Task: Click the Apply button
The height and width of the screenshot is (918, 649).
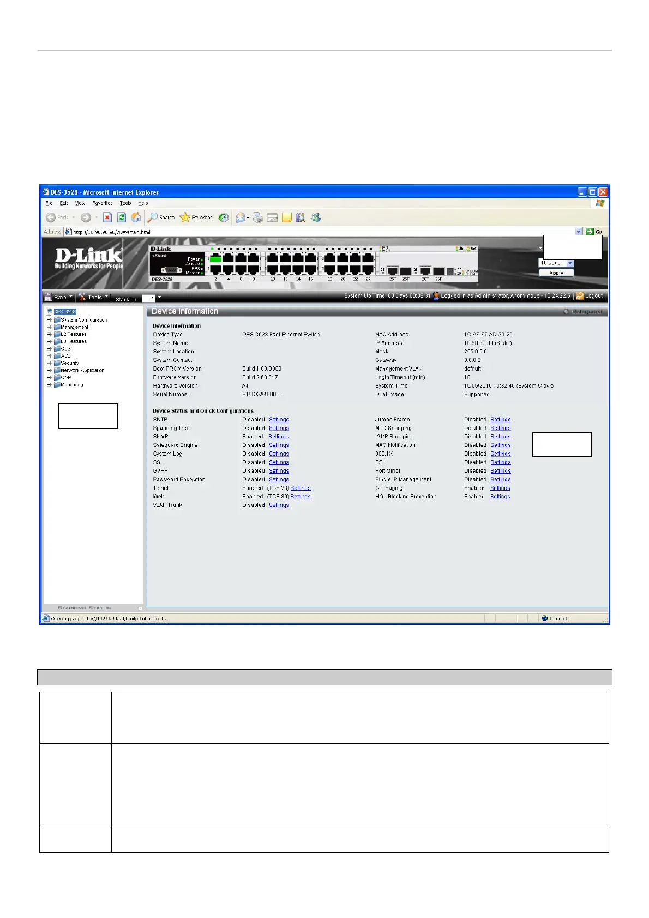Action: [556, 273]
